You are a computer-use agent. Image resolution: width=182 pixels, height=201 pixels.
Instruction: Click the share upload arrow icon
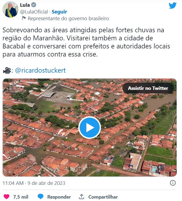[82, 196]
